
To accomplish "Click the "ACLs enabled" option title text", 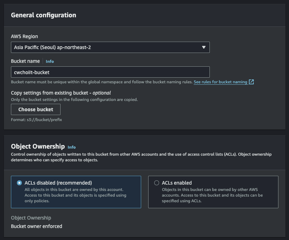I will [177, 183].
